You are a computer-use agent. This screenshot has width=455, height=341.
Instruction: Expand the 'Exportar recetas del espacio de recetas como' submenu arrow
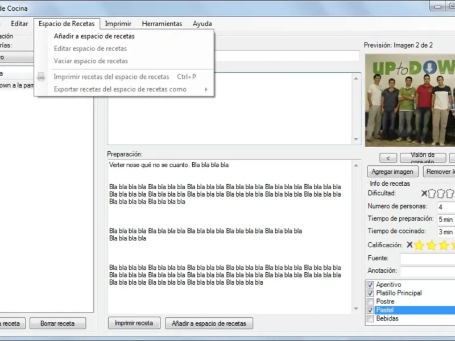[x=206, y=89]
